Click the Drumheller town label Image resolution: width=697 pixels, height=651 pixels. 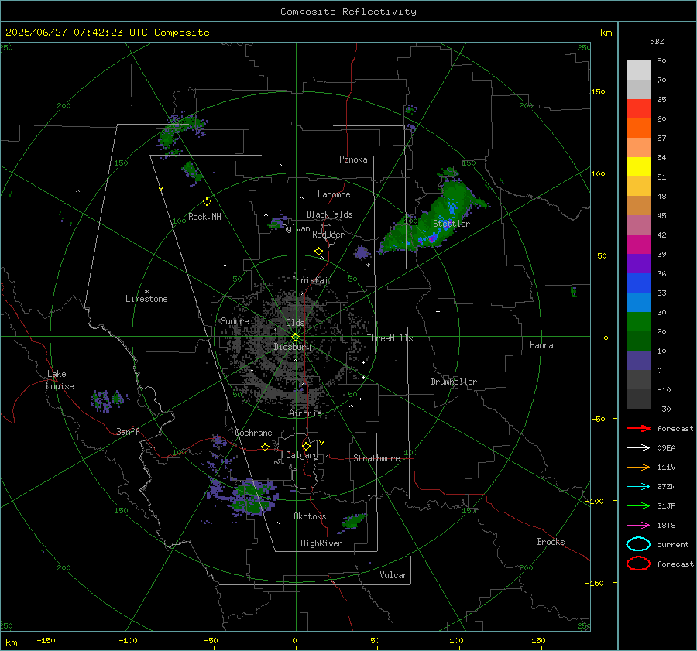click(x=454, y=382)
